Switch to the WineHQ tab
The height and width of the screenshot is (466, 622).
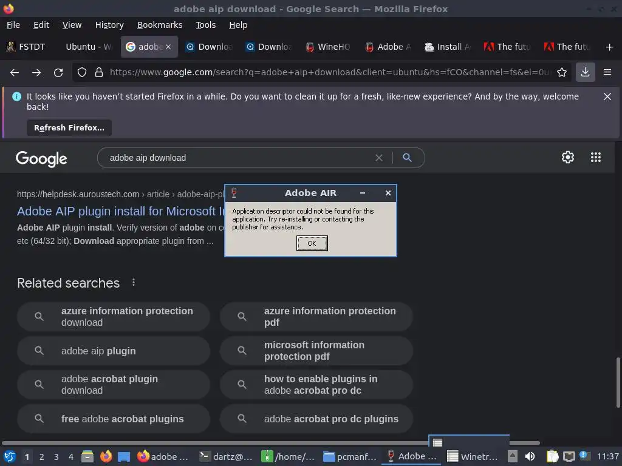tap(329, 47)
